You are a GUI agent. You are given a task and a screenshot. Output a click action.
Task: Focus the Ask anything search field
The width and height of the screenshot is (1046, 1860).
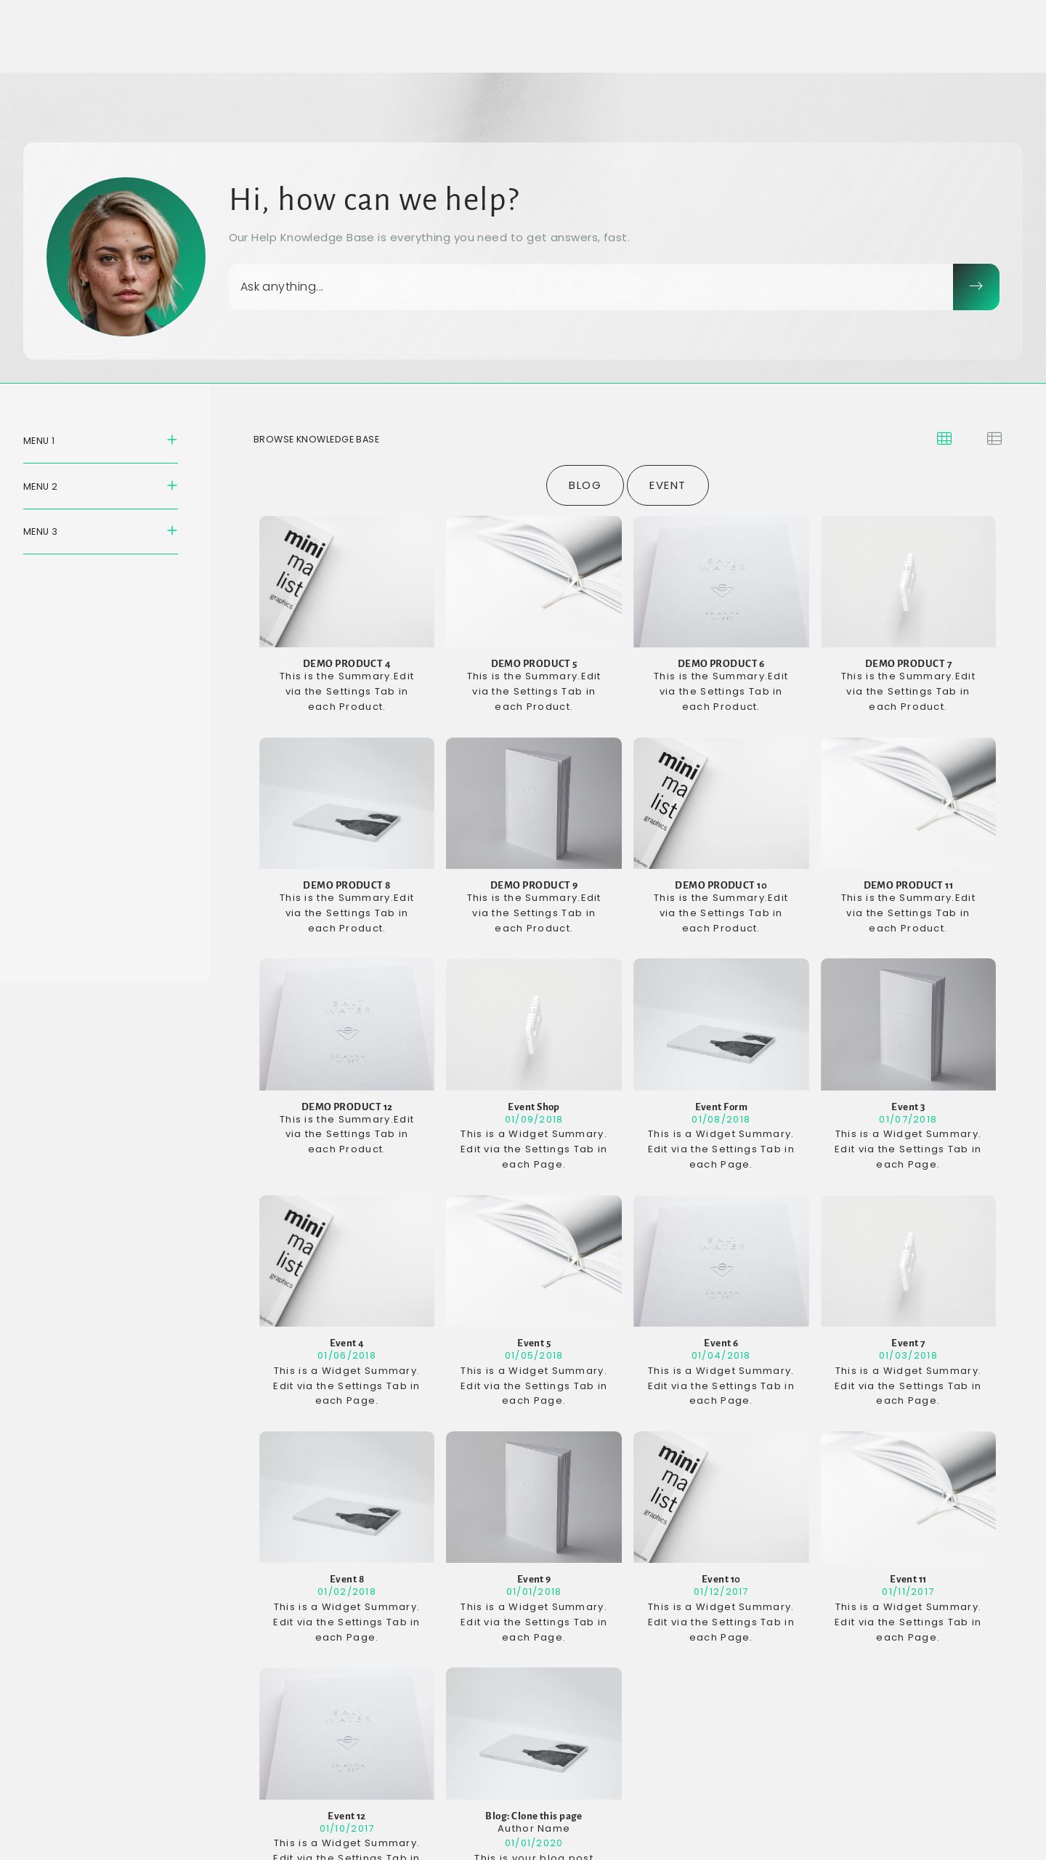click(591, 286)
